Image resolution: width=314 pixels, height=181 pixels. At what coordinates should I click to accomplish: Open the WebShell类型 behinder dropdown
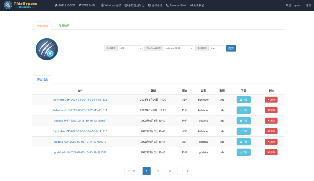pos(178,48)
